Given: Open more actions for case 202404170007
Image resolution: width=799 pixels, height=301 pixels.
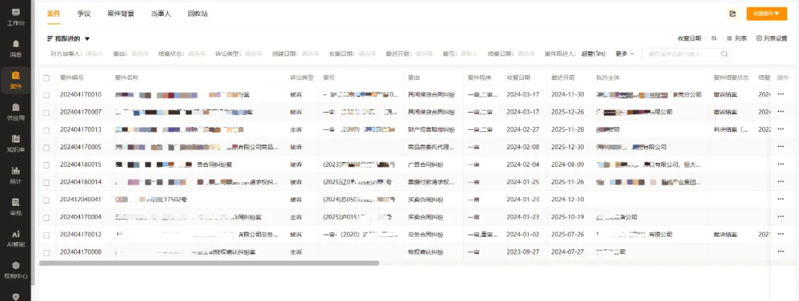Looking at the screenshot, I should [x=781, y=112].
